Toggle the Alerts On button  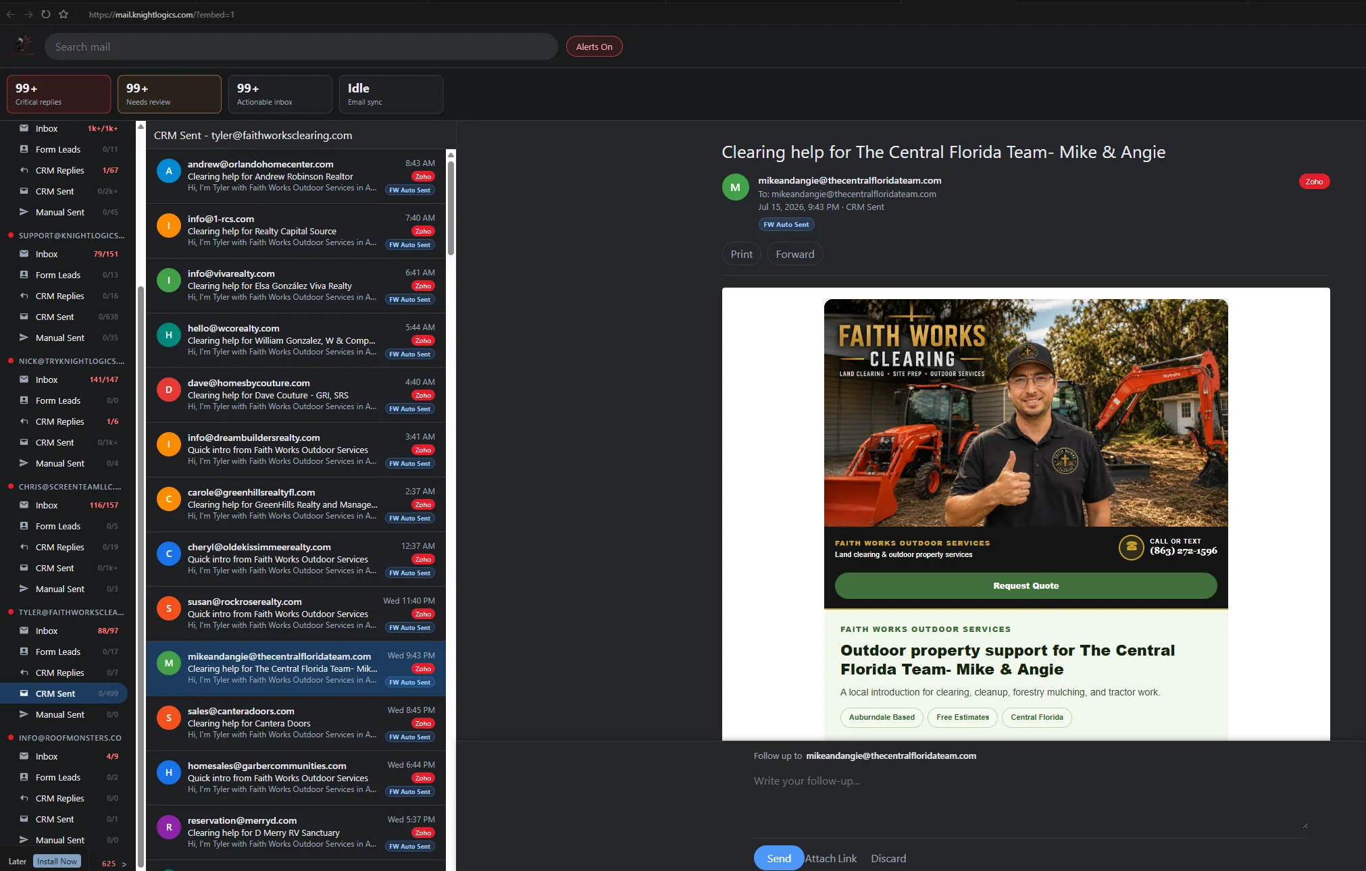pos(595,47)
